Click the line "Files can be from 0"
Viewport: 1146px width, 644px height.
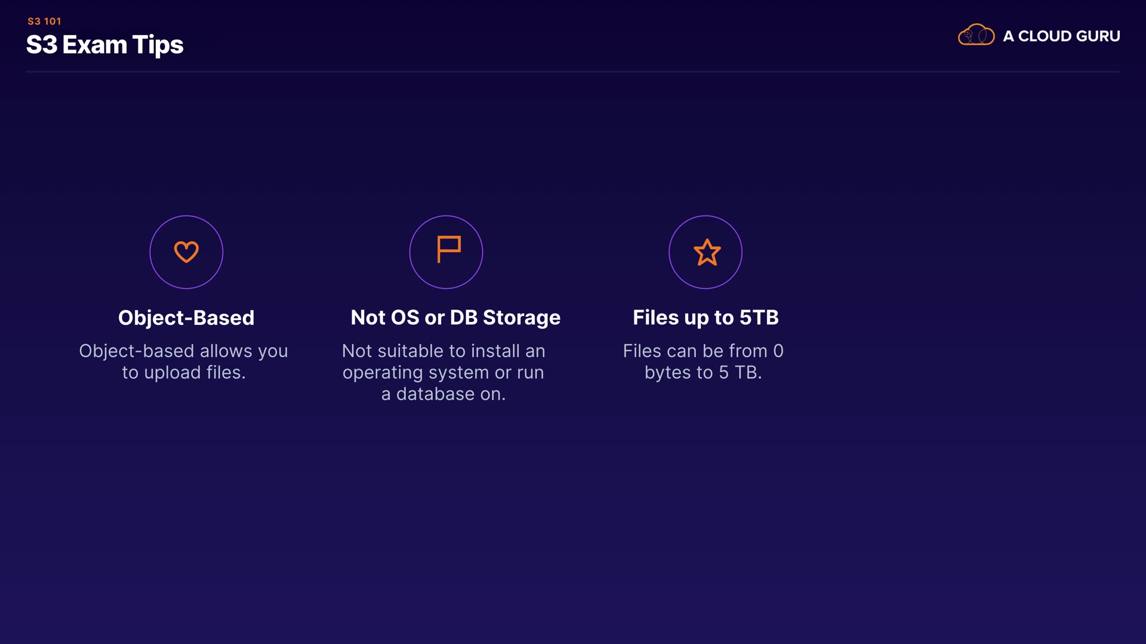pyautogui.click(x=703, y=351)
